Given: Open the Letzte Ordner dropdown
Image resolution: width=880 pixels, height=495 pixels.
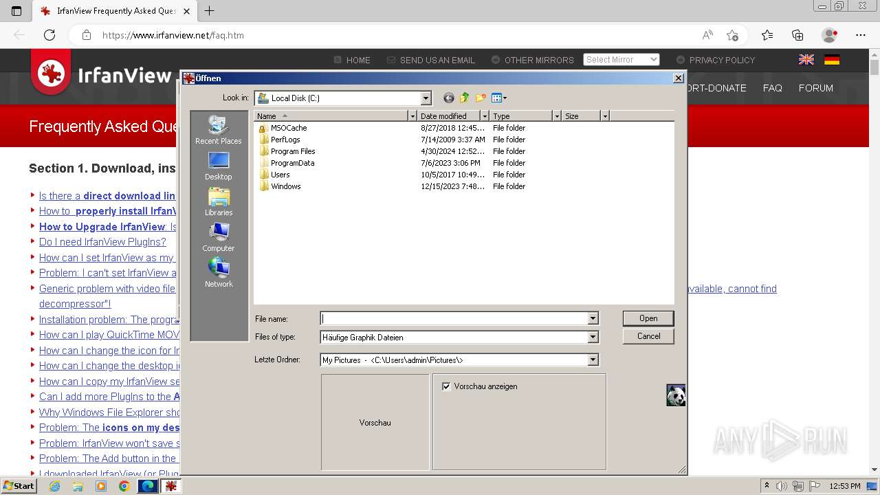Looking at the screenshot, I should pyautogui.click(x=593, y=360).
